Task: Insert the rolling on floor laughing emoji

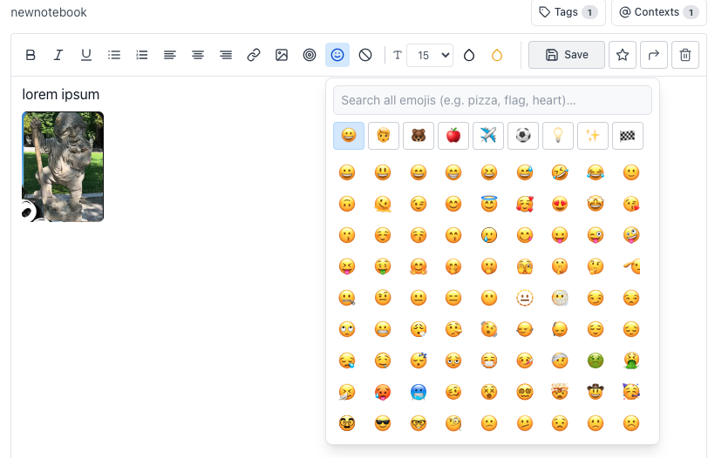Action: coord(560,172)
